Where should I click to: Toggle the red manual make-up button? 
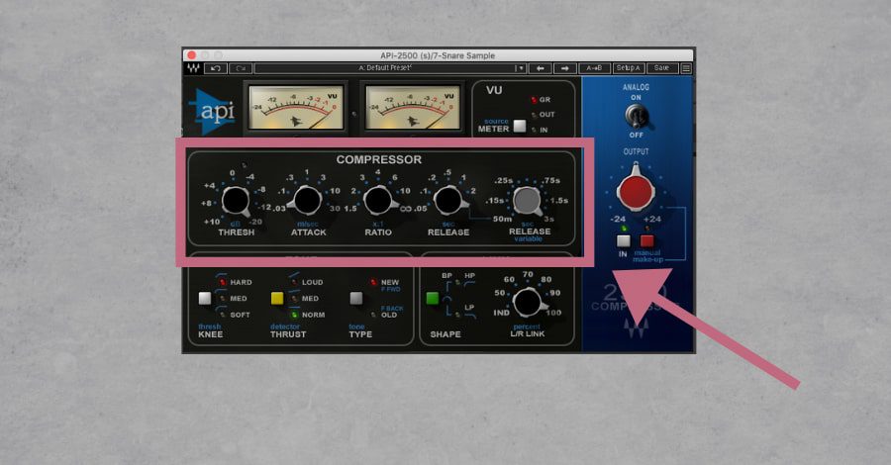[646, 240]
